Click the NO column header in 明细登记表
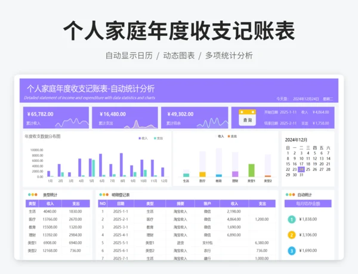The image size is (358, 274). (x=103, y=204)
